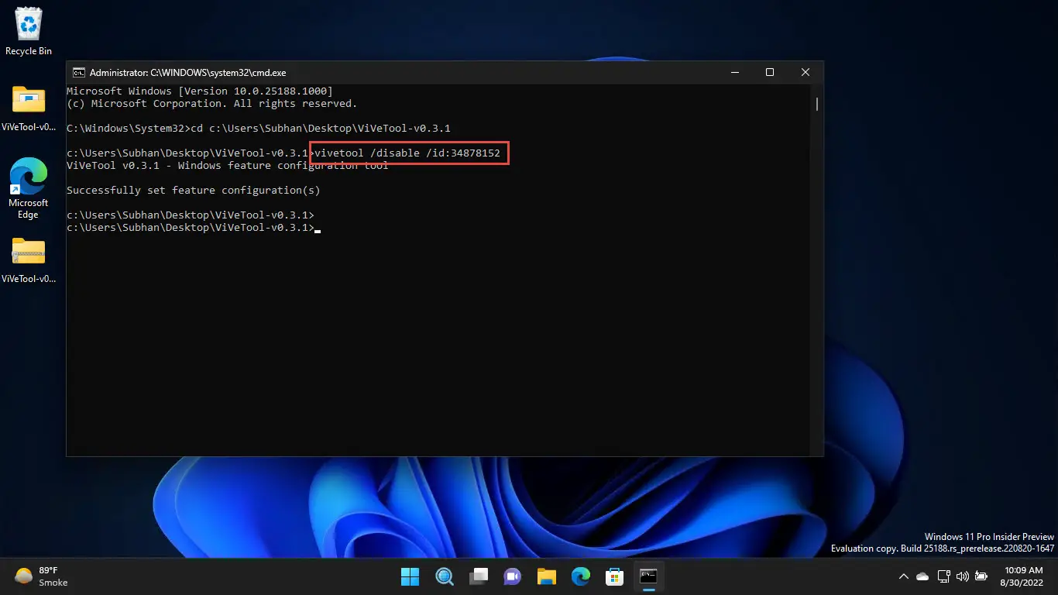The image size is (1058, 595).
Task: Close the Administrator cmd.exe window
Action: [806, 72]
